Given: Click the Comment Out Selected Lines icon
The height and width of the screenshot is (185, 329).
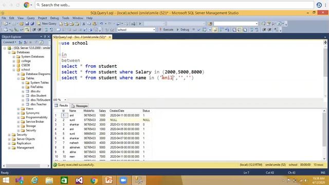Looking at the screenshot, I should tap(251, 30).
